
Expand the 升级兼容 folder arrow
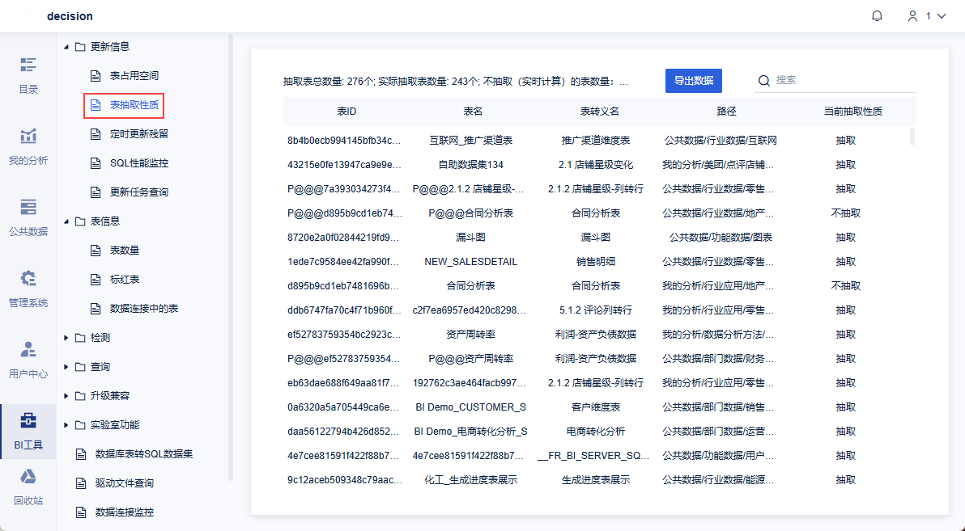click(x=66, y=396)
